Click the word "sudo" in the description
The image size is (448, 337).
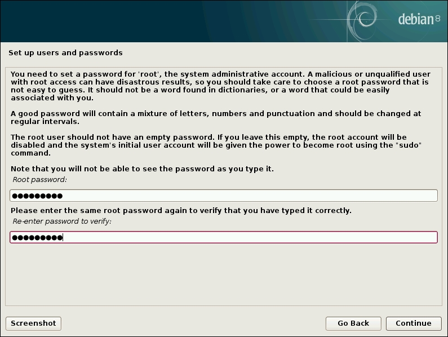tap(409, 145)
